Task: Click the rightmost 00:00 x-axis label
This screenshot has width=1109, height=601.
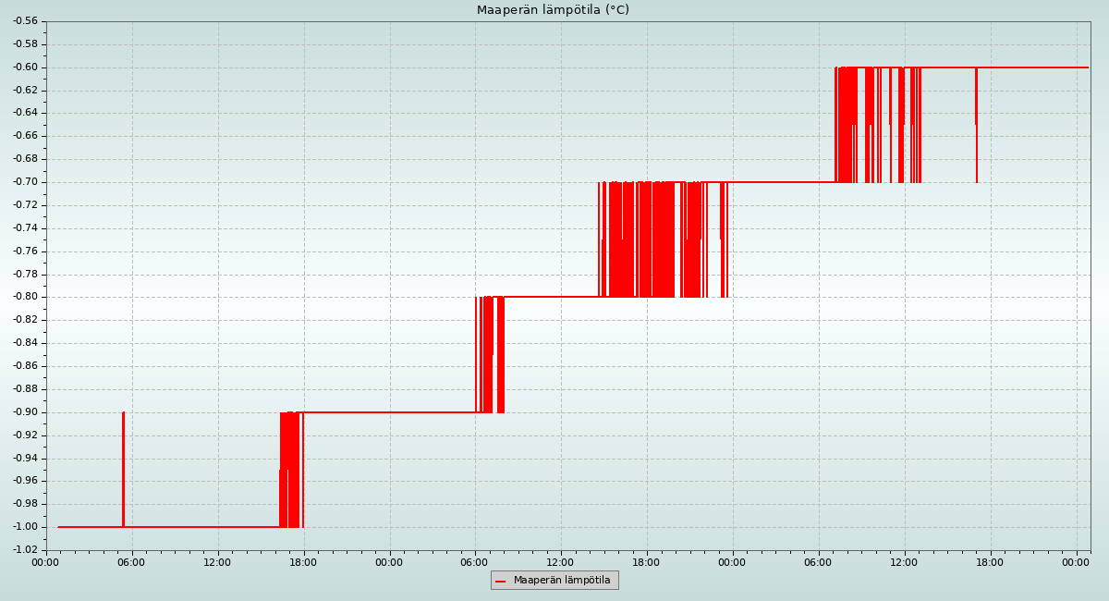Action: (1076, 562)
